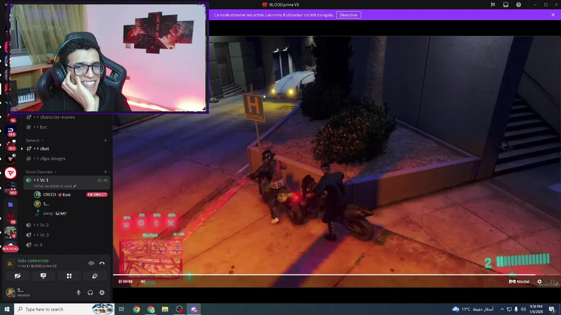Seek on the Medal clip progress bar
The image size is (561, 315).
click(337, 275)
